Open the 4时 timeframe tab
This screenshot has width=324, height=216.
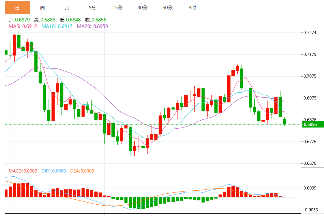click(x=192, y=8)
